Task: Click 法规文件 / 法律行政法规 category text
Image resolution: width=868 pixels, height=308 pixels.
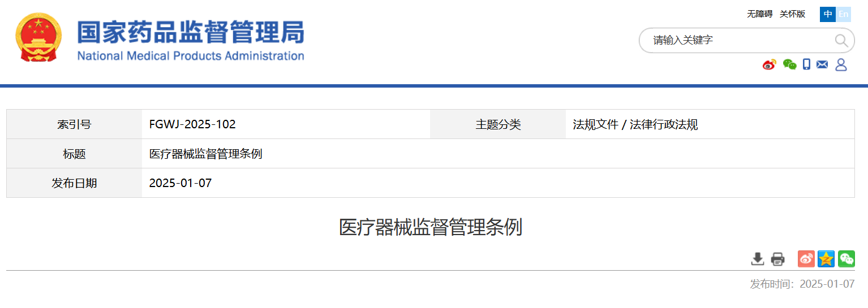Action: click(635, 124)
